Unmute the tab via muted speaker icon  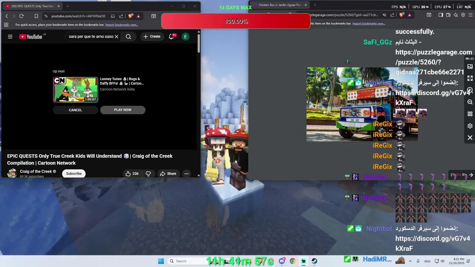384,15
